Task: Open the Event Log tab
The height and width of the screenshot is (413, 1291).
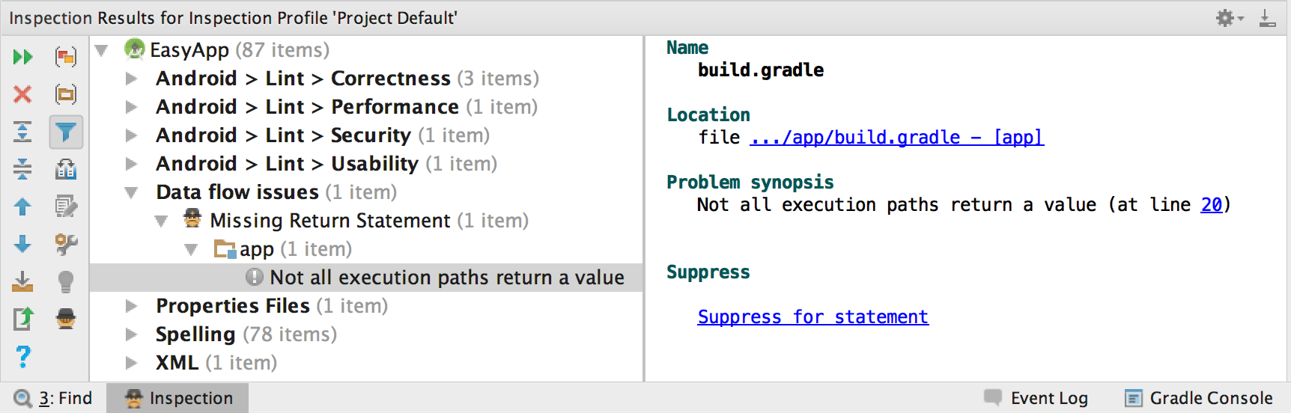Action: tap(1036, 398)
